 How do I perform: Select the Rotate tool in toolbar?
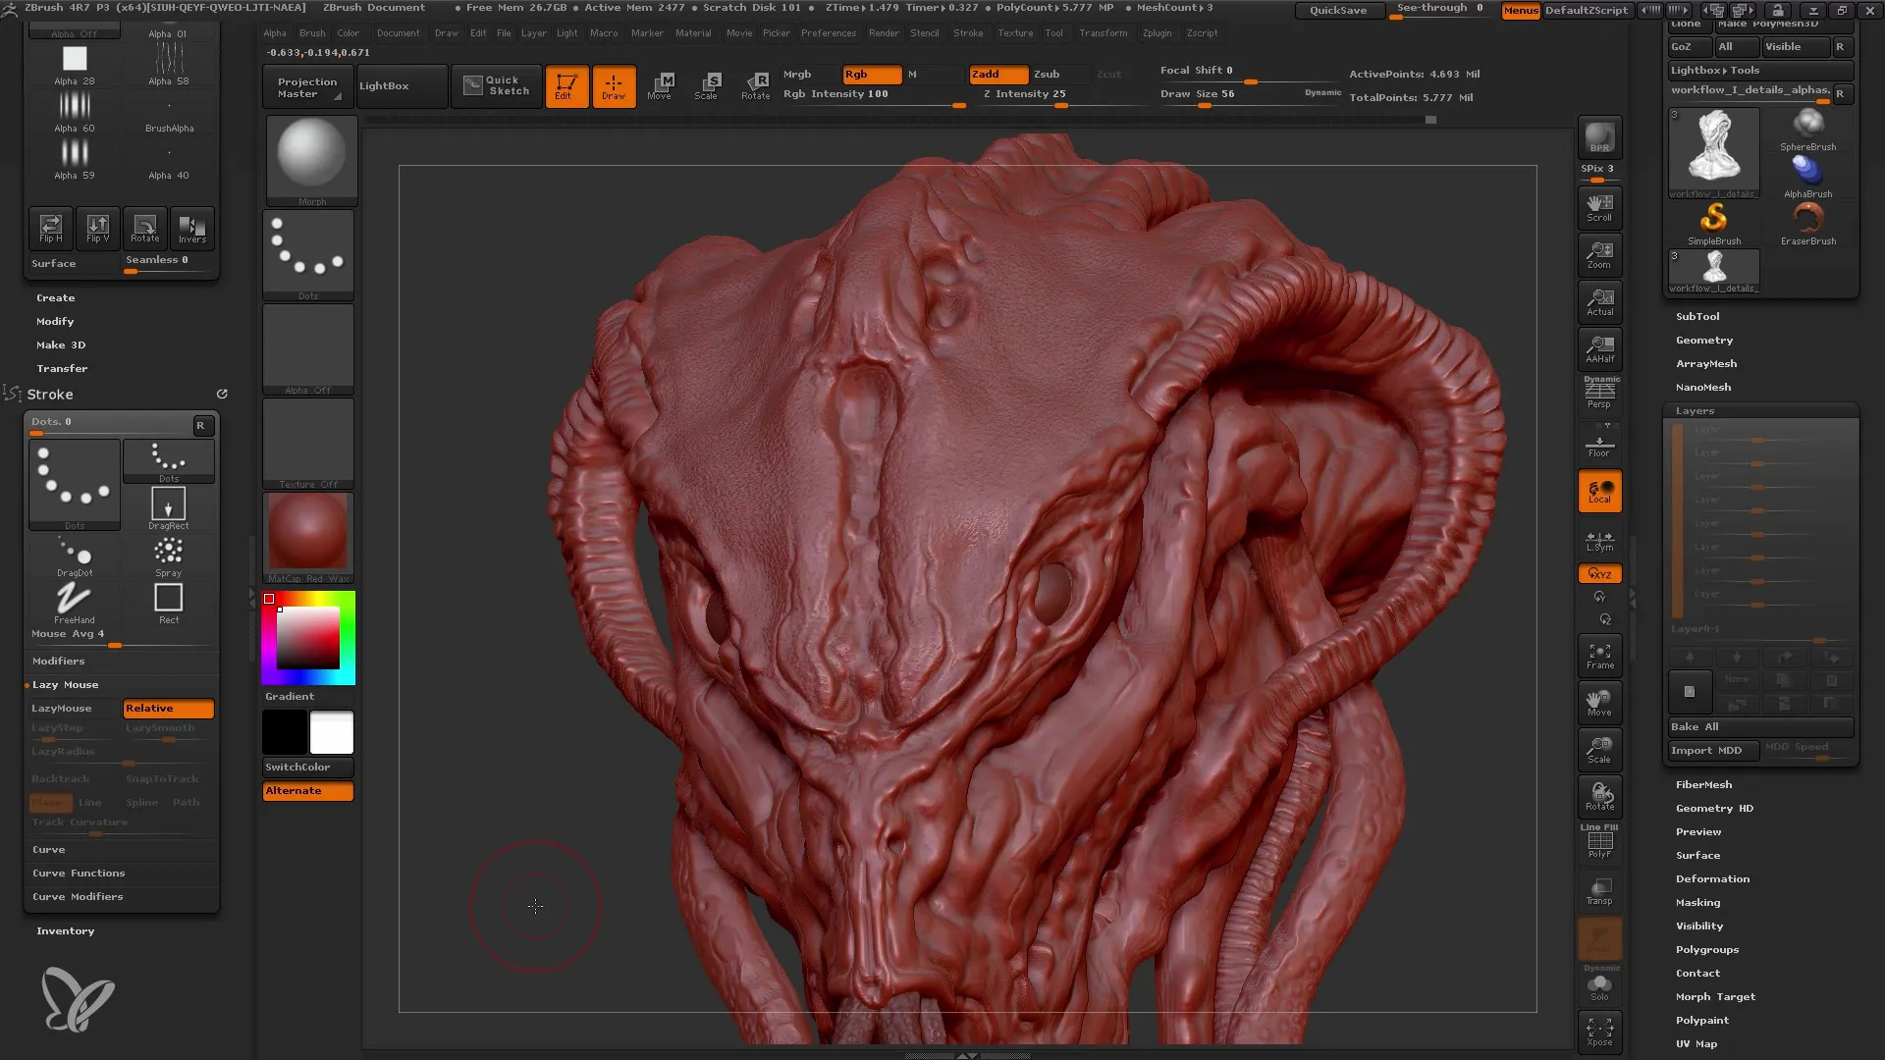coord(755,84)
